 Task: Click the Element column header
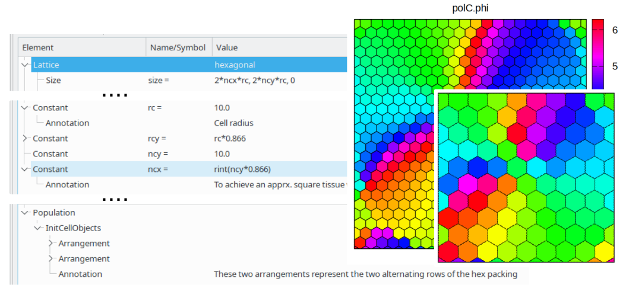[x=38, y=47]
